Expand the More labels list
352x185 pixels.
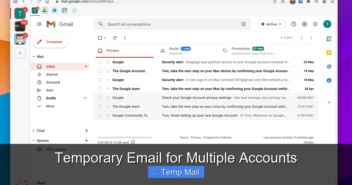click(50, 106)
